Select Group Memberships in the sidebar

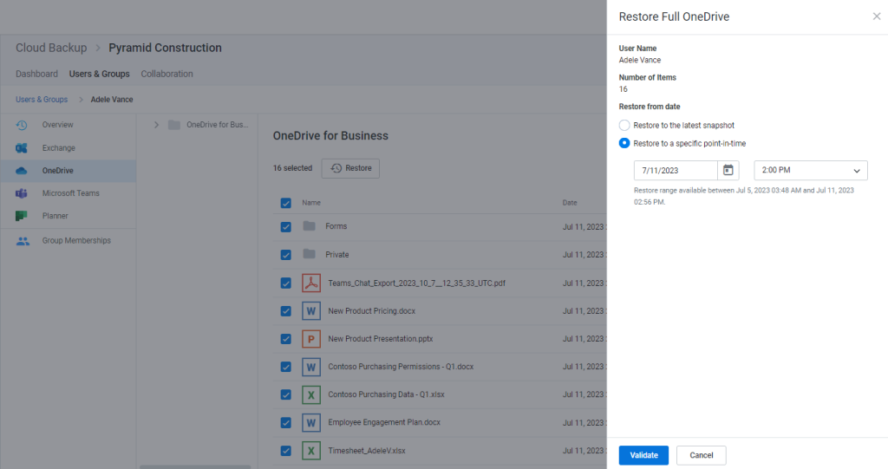[x=68, y=241]
